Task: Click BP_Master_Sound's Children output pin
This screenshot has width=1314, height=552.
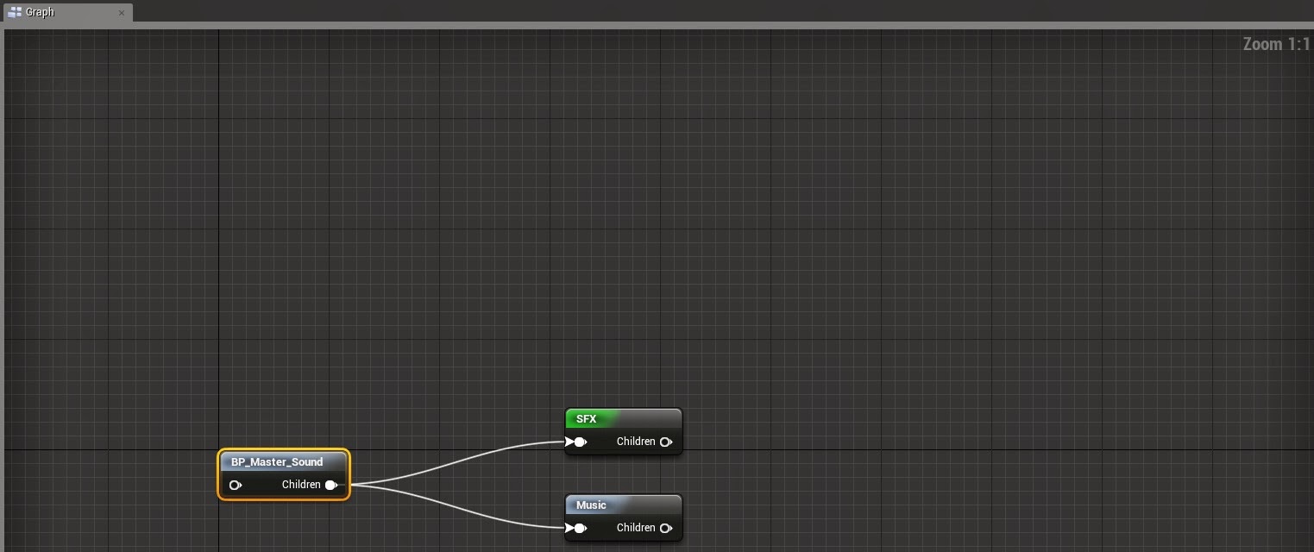Action: coord(331,485)
